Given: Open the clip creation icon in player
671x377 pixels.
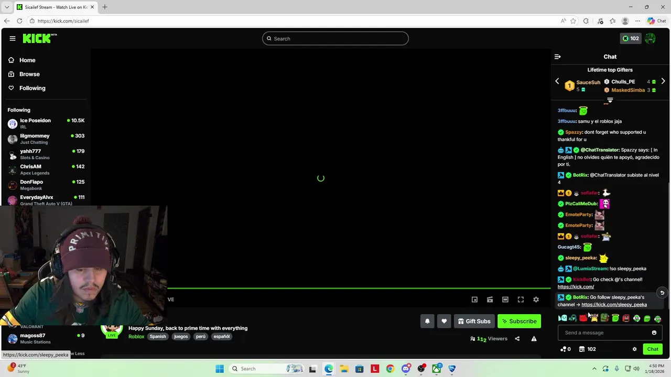Looking at the screenshot, I should tap(490, 300).
